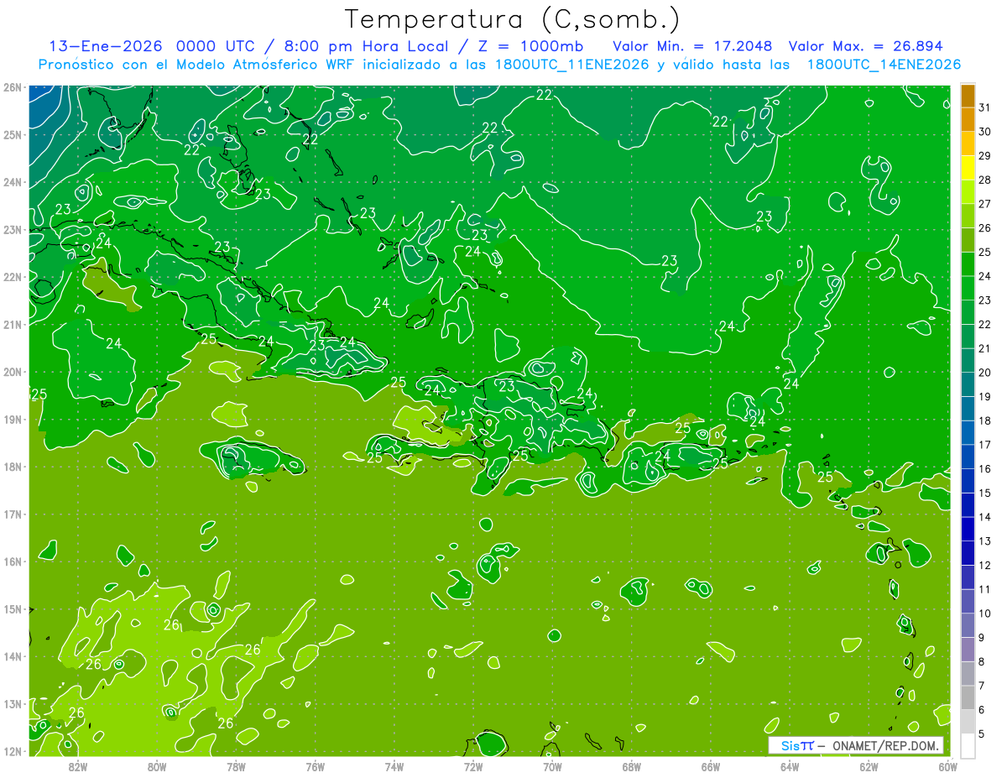This screenshot has height=778, width=1007.
Task: Pick the blue swatch between 16 and 17
Action: click(x=968, y=457)
